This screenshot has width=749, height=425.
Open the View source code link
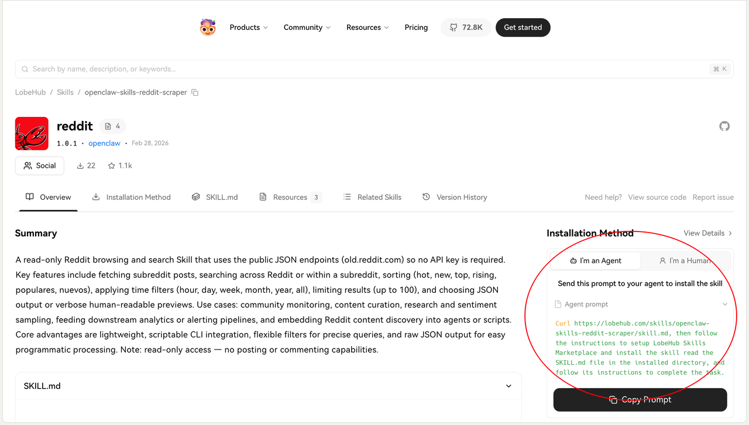[x=657, y=197]
